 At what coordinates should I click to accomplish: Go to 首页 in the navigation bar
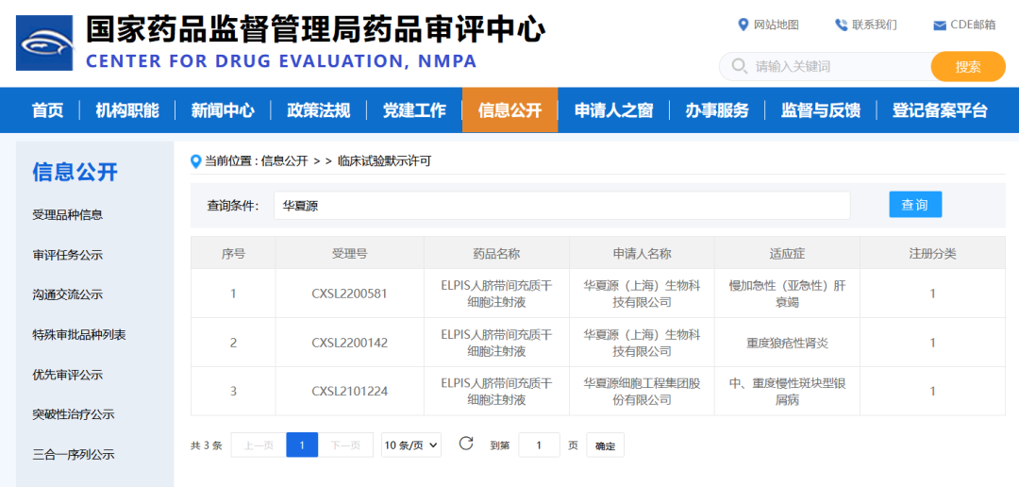48,110
